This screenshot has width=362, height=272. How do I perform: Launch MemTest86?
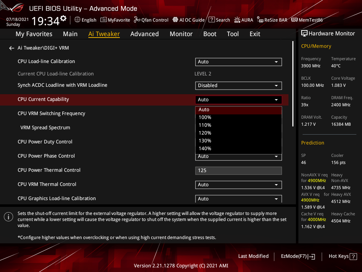coord(307,20)
